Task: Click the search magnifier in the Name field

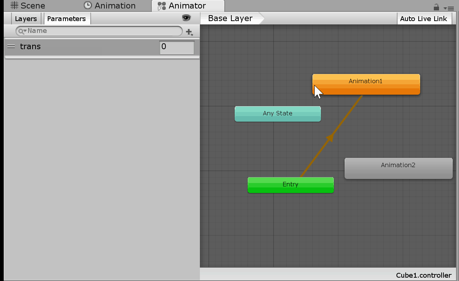Action: [x=21, y=31]
